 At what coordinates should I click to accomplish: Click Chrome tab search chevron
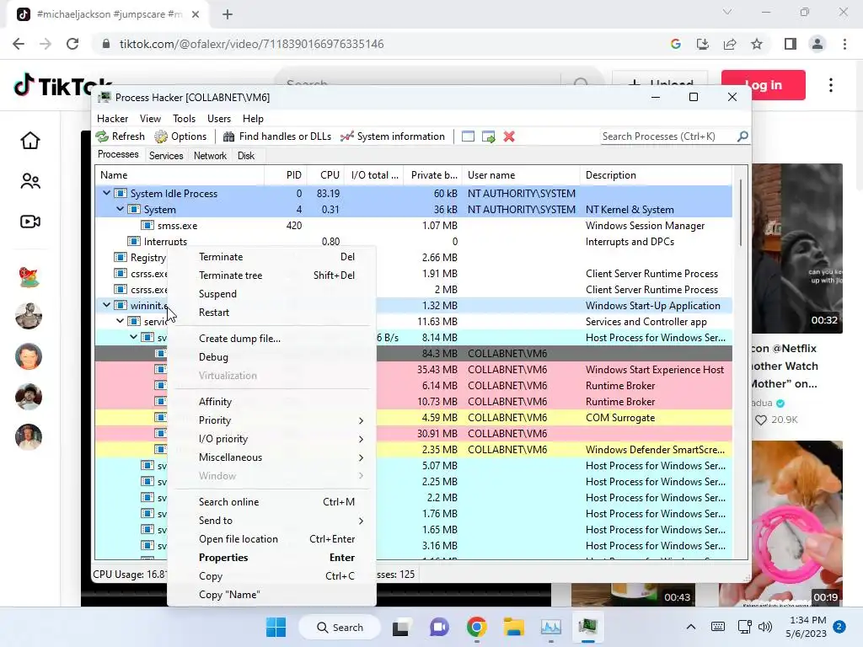(727, 12)
